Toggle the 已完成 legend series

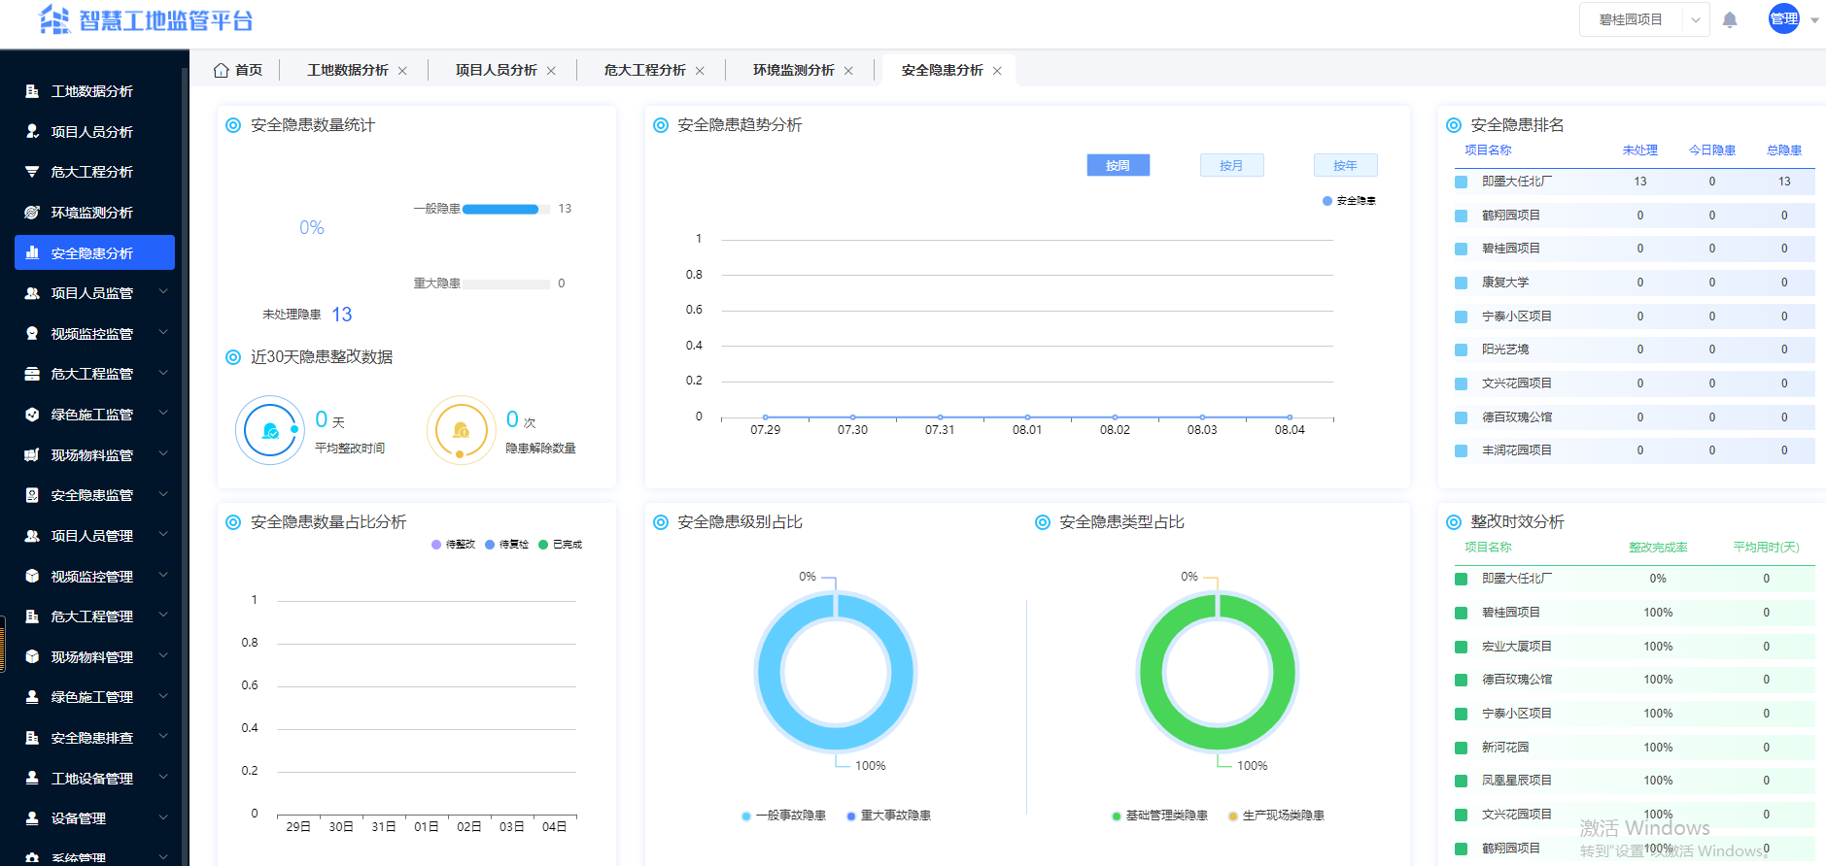click(x=560, y=545)
